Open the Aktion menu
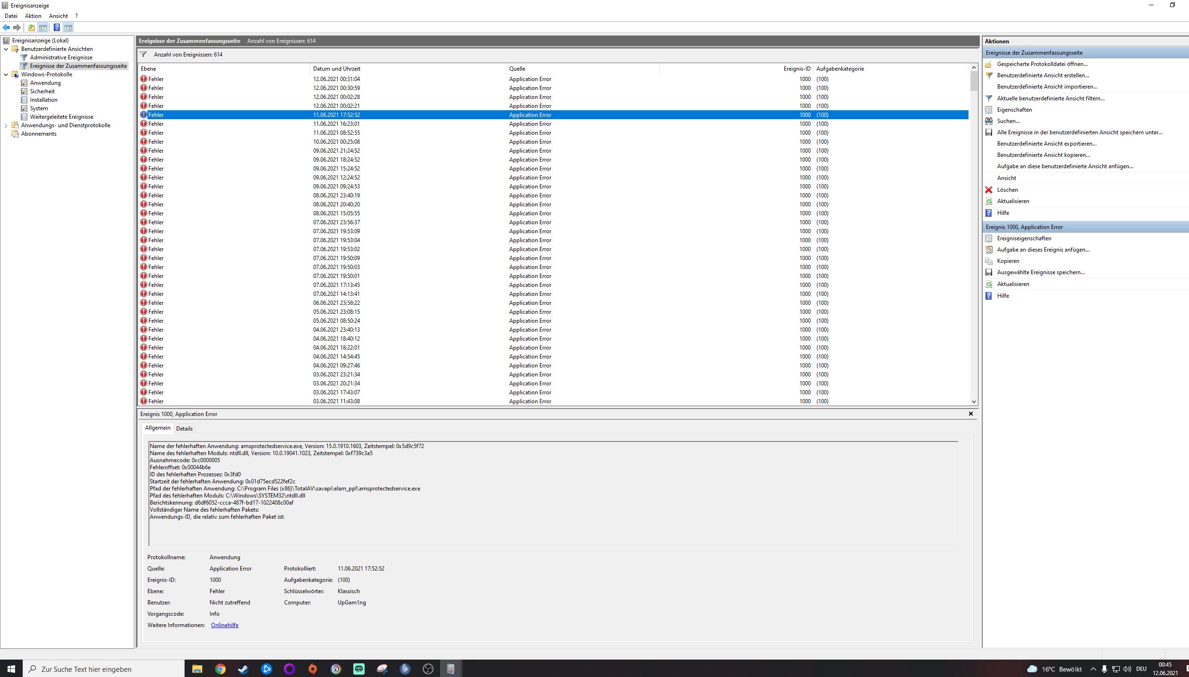1189x677 pixels. click(33, 16)
